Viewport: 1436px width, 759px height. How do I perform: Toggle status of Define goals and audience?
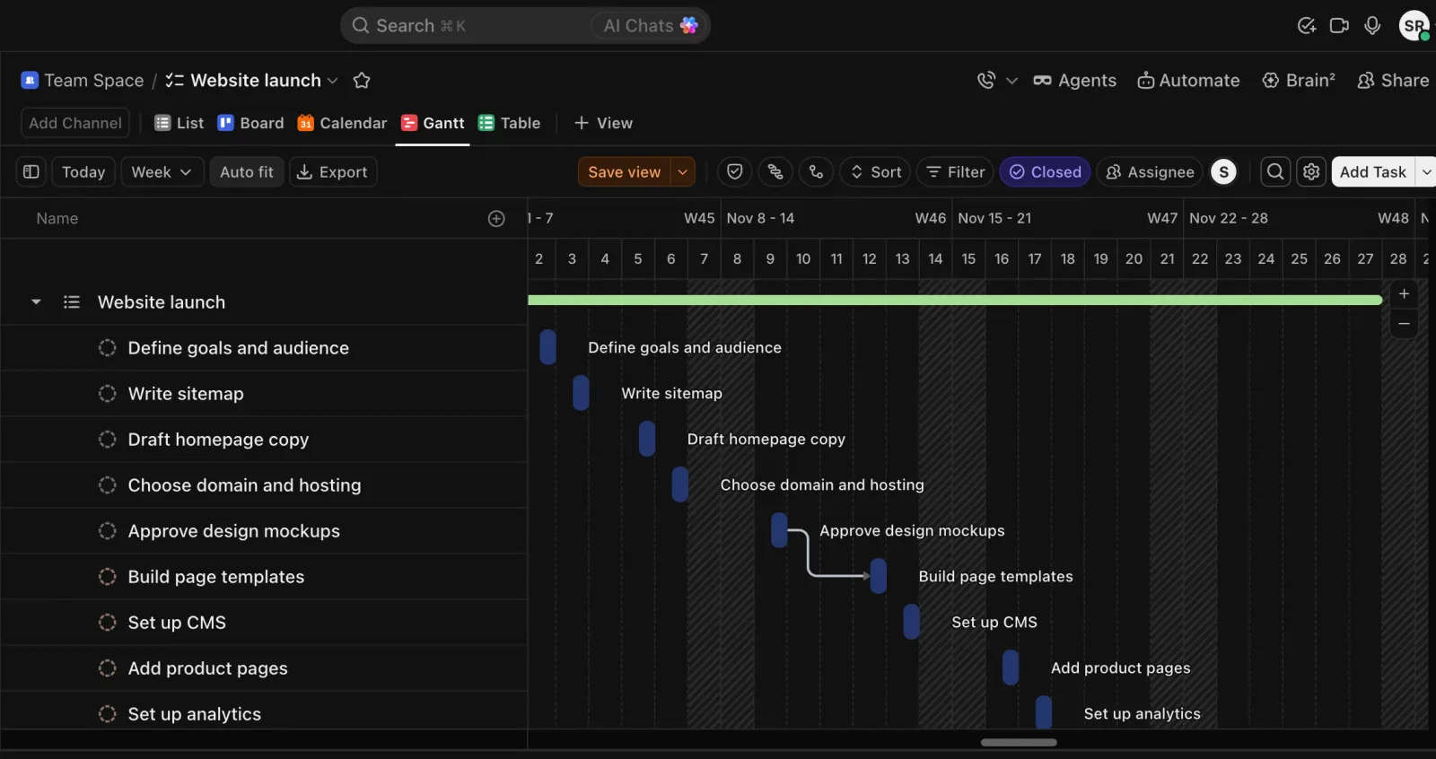[108, 348]
